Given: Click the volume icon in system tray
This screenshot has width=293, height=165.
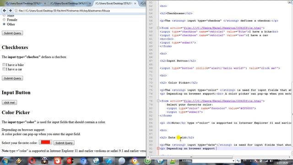Looking at the screenshot, I should tap(271, 161).
